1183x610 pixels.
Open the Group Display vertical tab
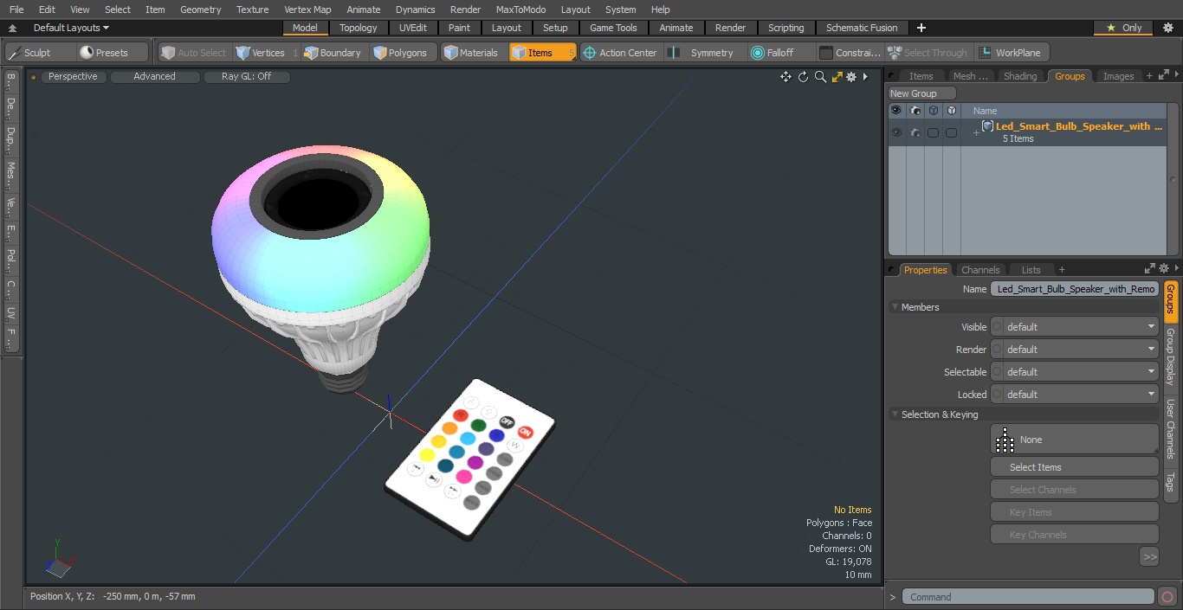pyautogui.click(x=1170, y=356)
